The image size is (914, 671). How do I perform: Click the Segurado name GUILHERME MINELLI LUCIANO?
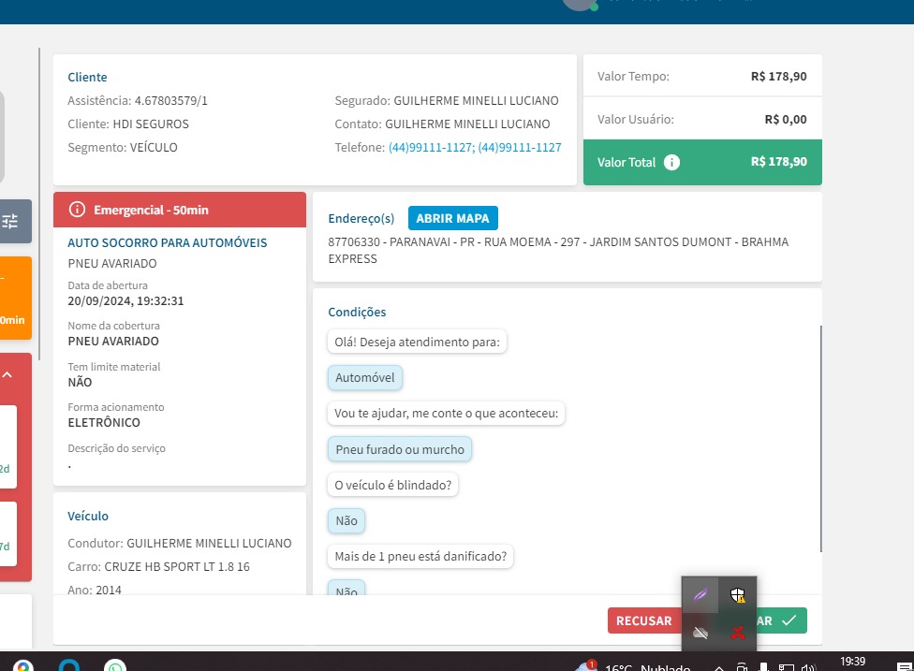pyautogui.click(x=476, y=101)
